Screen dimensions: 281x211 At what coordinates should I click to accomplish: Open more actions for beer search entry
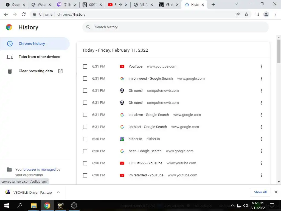pyautogui.click(x=262, y=151)
